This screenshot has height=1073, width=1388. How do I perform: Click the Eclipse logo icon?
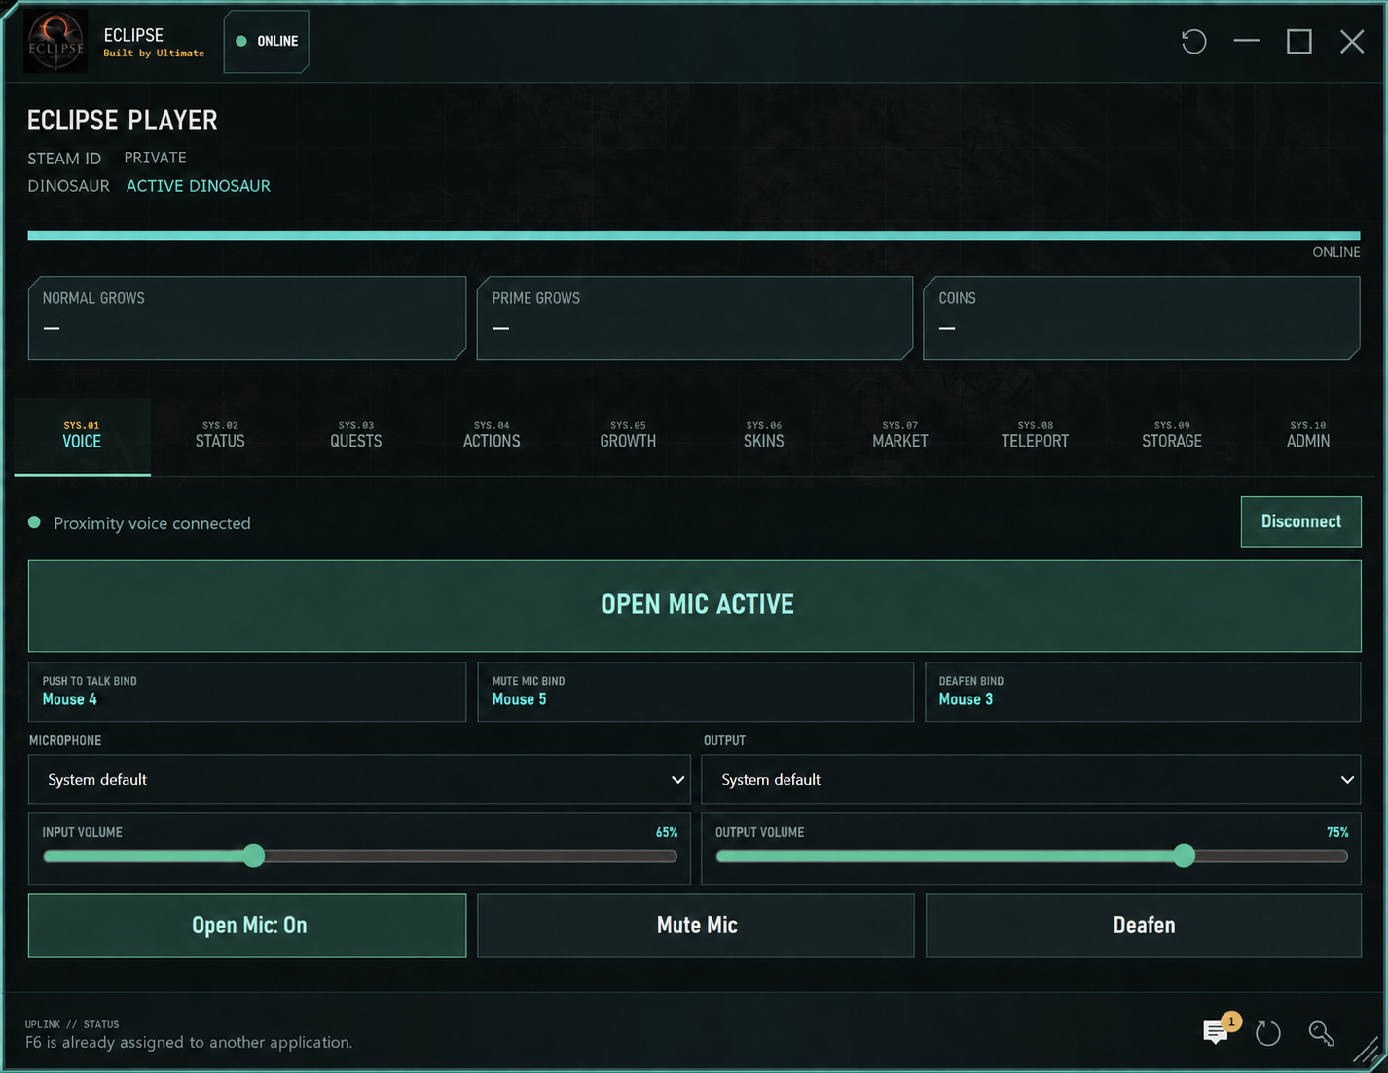point(55,41)
